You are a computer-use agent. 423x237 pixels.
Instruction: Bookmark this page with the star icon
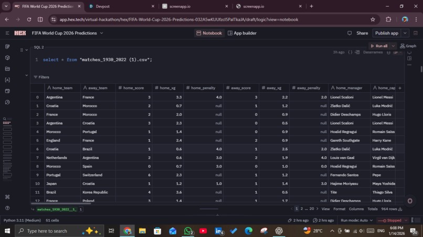pyautogui.click(x=373, y=19)
